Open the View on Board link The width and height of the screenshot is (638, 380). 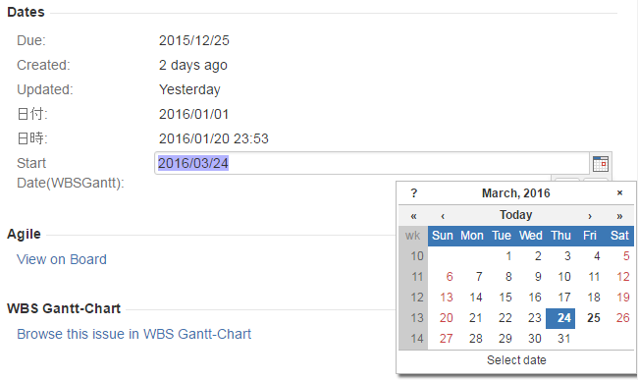click(x=62, y=259)
